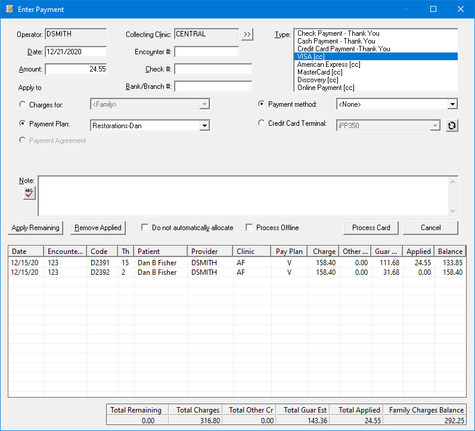This screenshot has height=431, width=475.
Task: Sort by the Patient column header
Action: 161,251
